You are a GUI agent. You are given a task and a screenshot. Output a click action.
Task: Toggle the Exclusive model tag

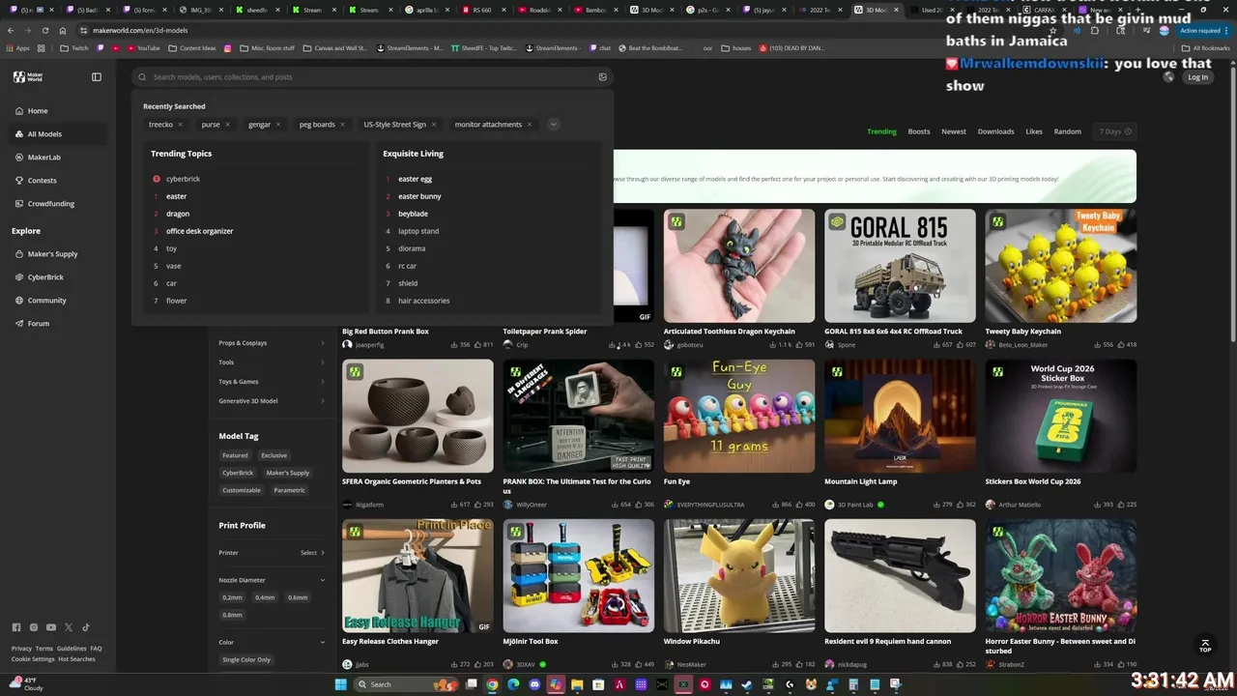[273, 455]
